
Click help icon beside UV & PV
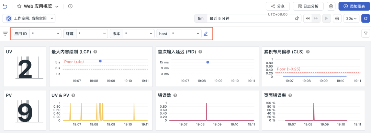tap(74, 95)
